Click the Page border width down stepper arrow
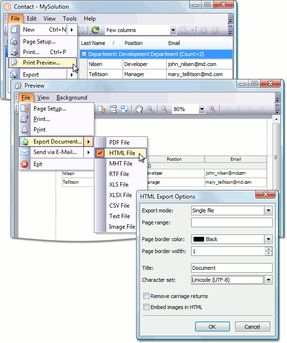 pyautogui.click(x=269, y=254)
